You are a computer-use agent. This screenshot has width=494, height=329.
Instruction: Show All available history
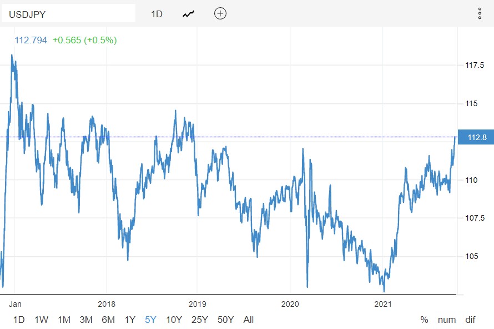(x=249, y=320)
